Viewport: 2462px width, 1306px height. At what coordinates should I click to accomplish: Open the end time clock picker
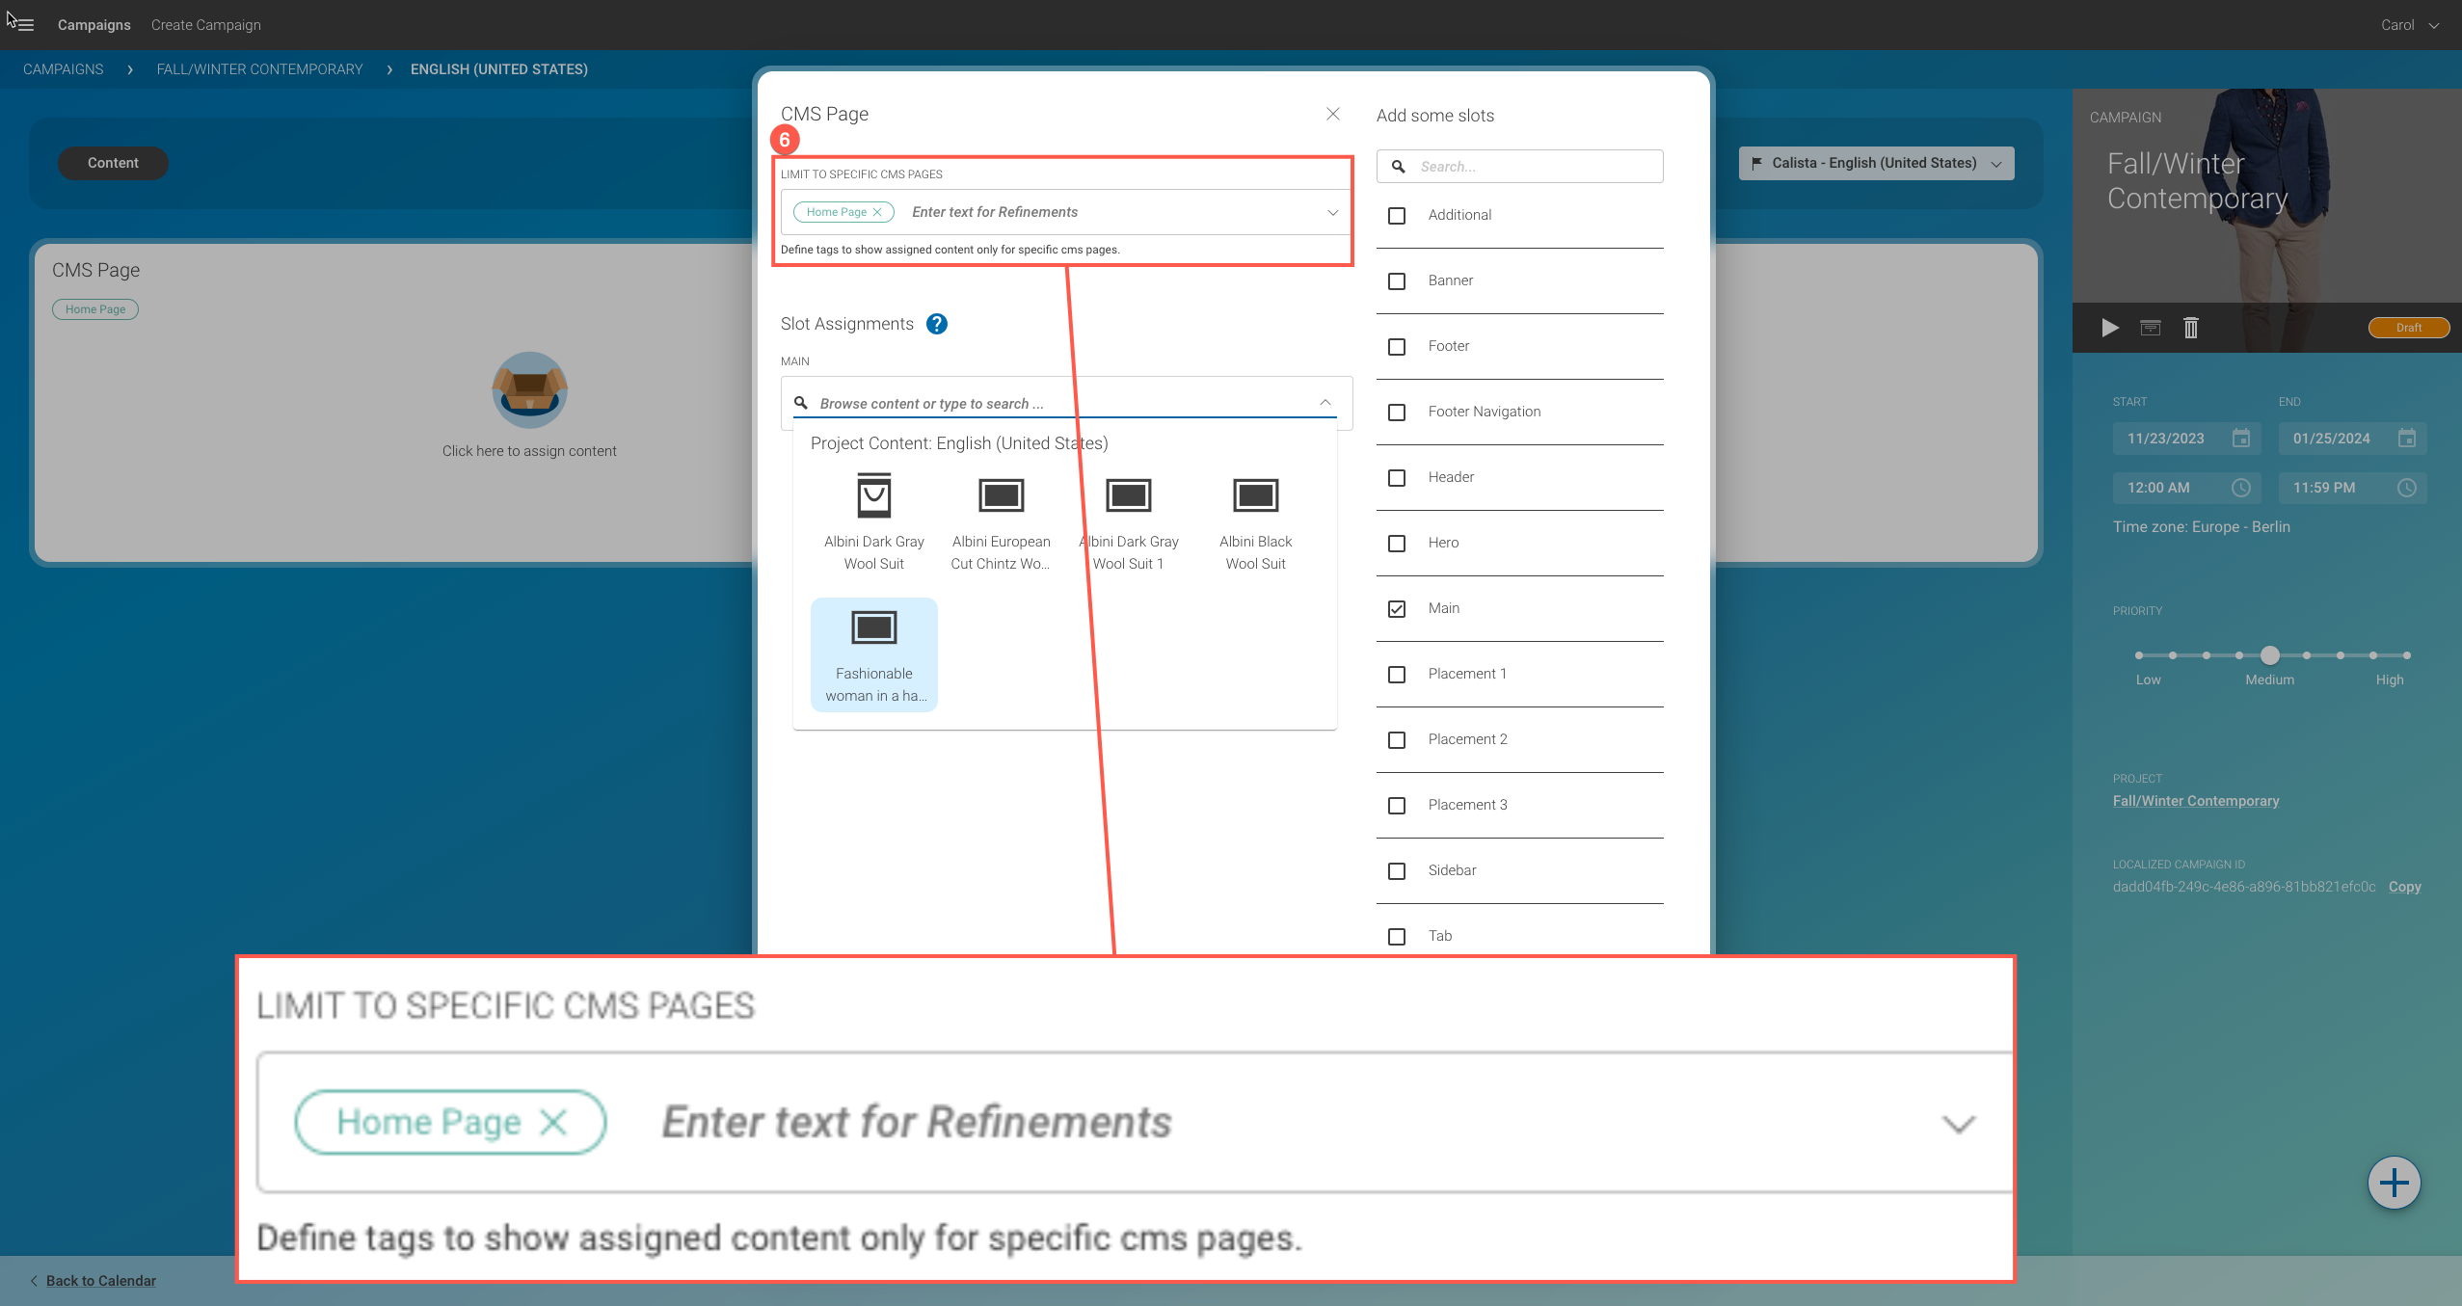click(x=2406, y=488)
